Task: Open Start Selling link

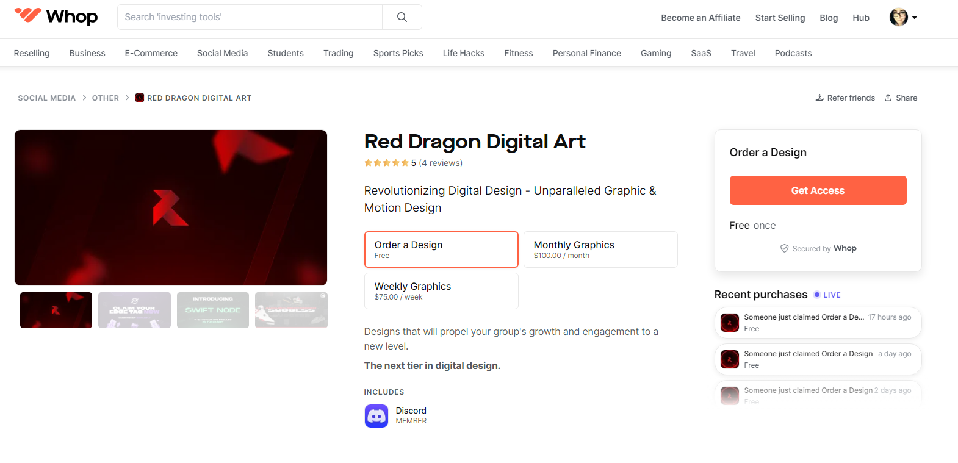Action: [x=780, y=18]
